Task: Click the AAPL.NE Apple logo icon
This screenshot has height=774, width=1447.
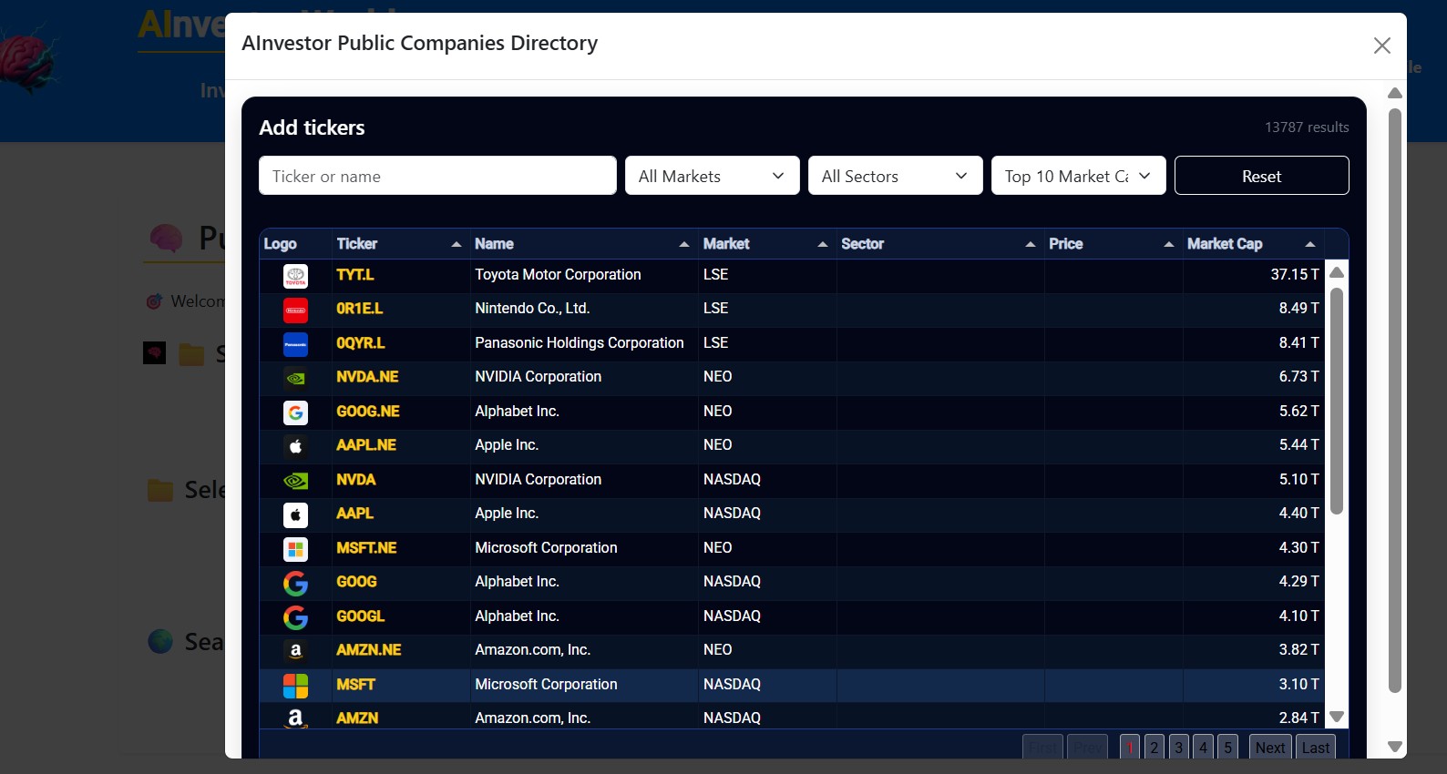Action: pyautogui.click(x=295, y=446)
